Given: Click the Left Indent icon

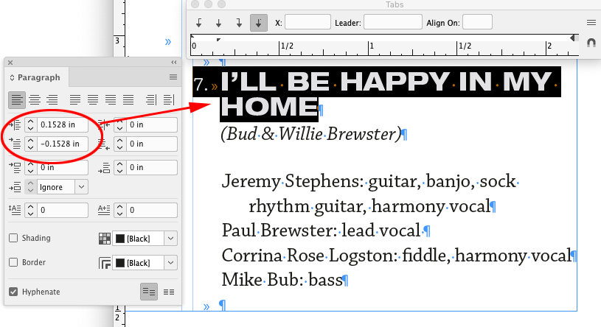Looking at the screenshot, I should (x=15, y=124).
